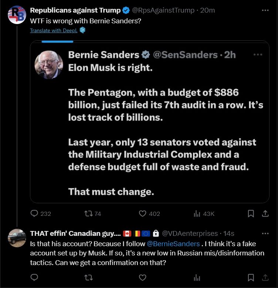Bookmark the Canadian guy's reply
The width and height of the screenshot is (278, 288).
(x=251, y=277)
